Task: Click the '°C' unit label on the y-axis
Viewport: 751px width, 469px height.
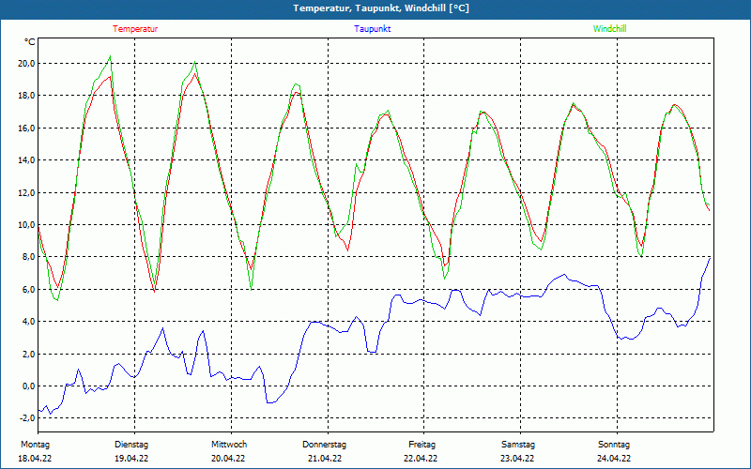Action: [30, 42]
